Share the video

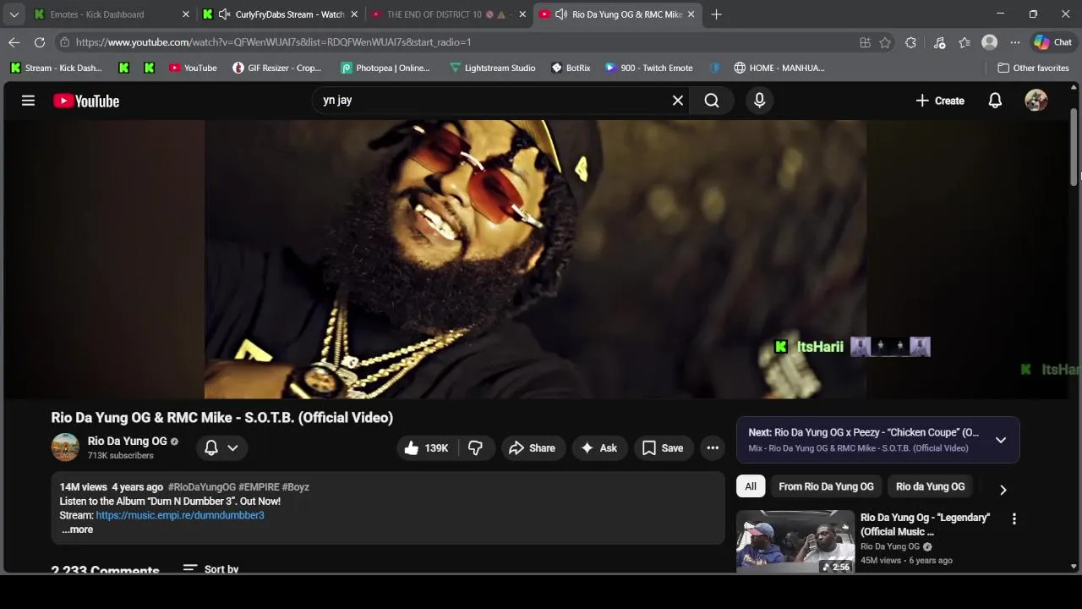(x=532, y=448)
